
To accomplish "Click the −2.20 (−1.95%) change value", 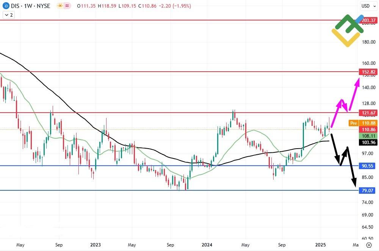I will pyautogui.click(x=175, y=6).
